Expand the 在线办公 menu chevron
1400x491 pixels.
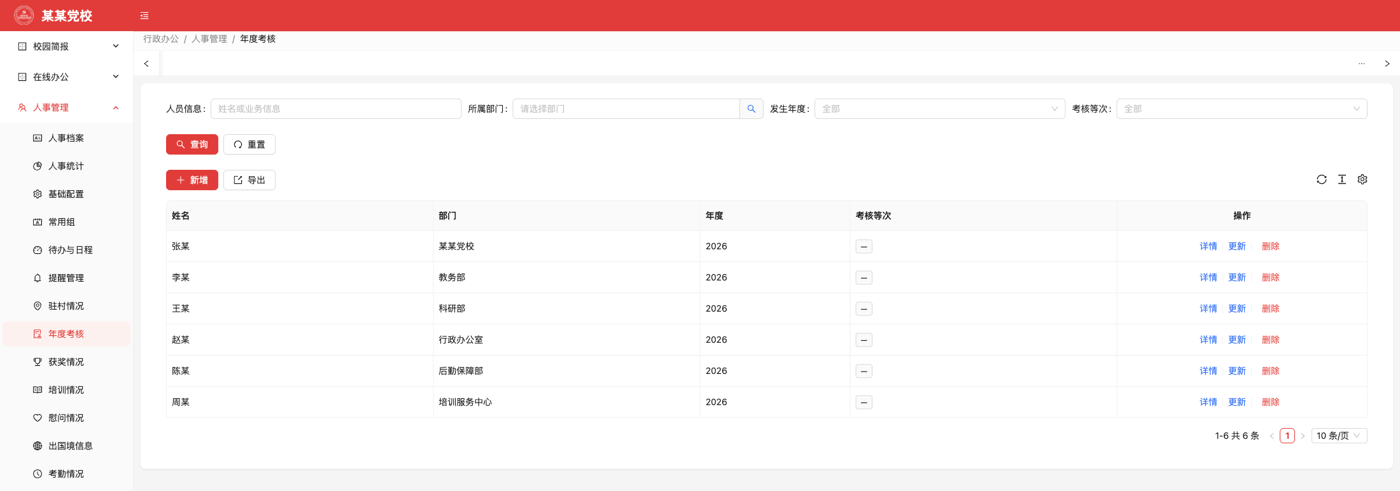pyautogui.click(x=116, y=76)
